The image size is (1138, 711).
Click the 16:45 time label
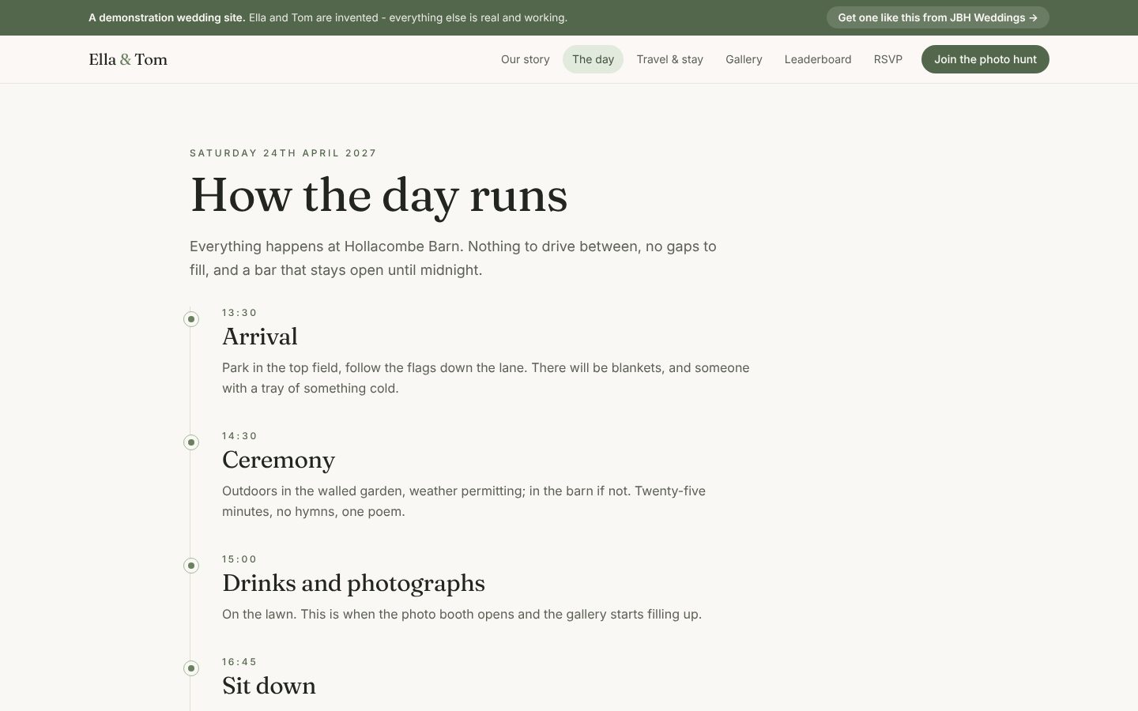pos(239,662)
